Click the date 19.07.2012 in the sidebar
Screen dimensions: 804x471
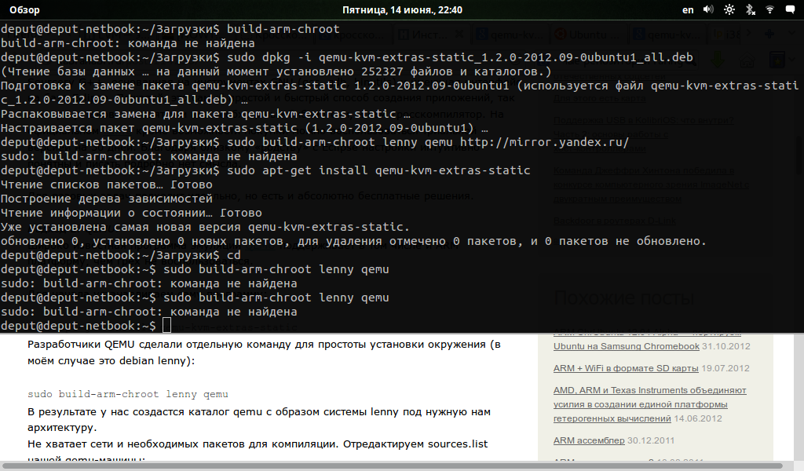725,368
